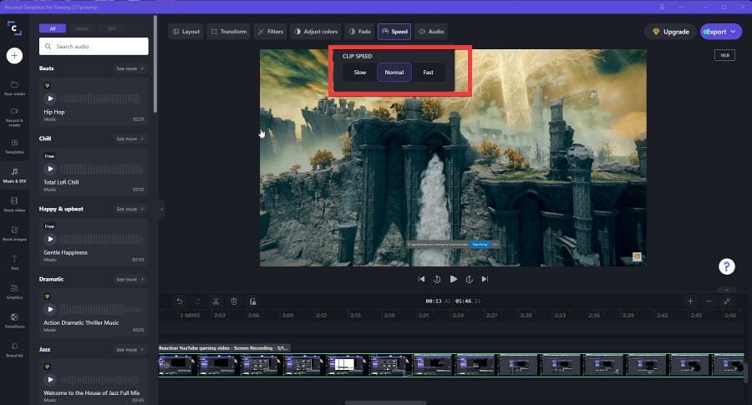This screenshot has height=405, width=752.
Task: Open the Fade tab
Action: [x=359, y=32]
